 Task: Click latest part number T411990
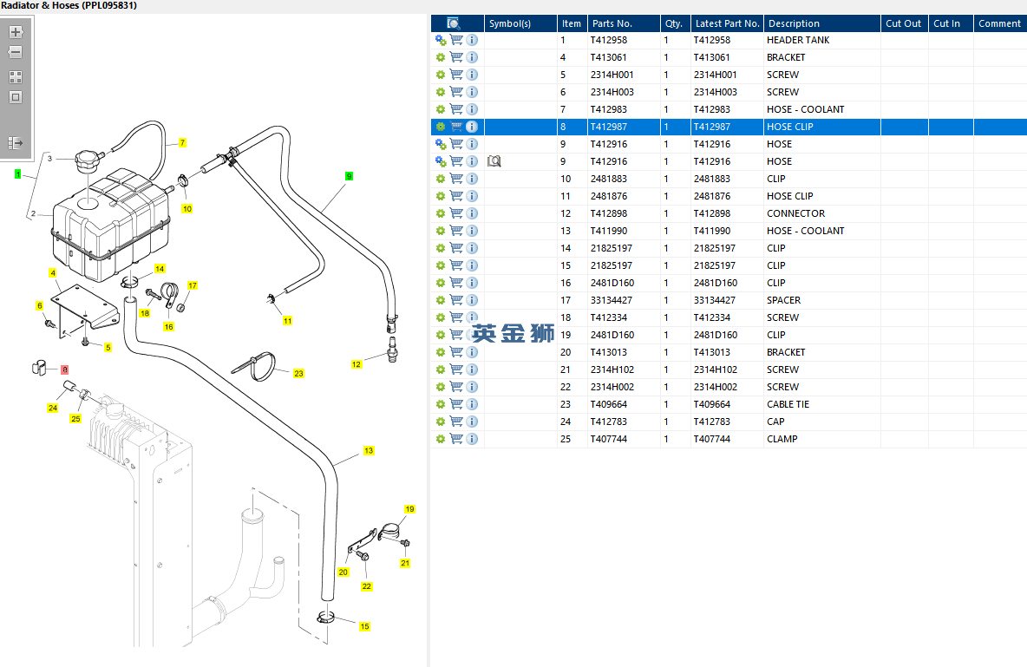coord(711,231)
